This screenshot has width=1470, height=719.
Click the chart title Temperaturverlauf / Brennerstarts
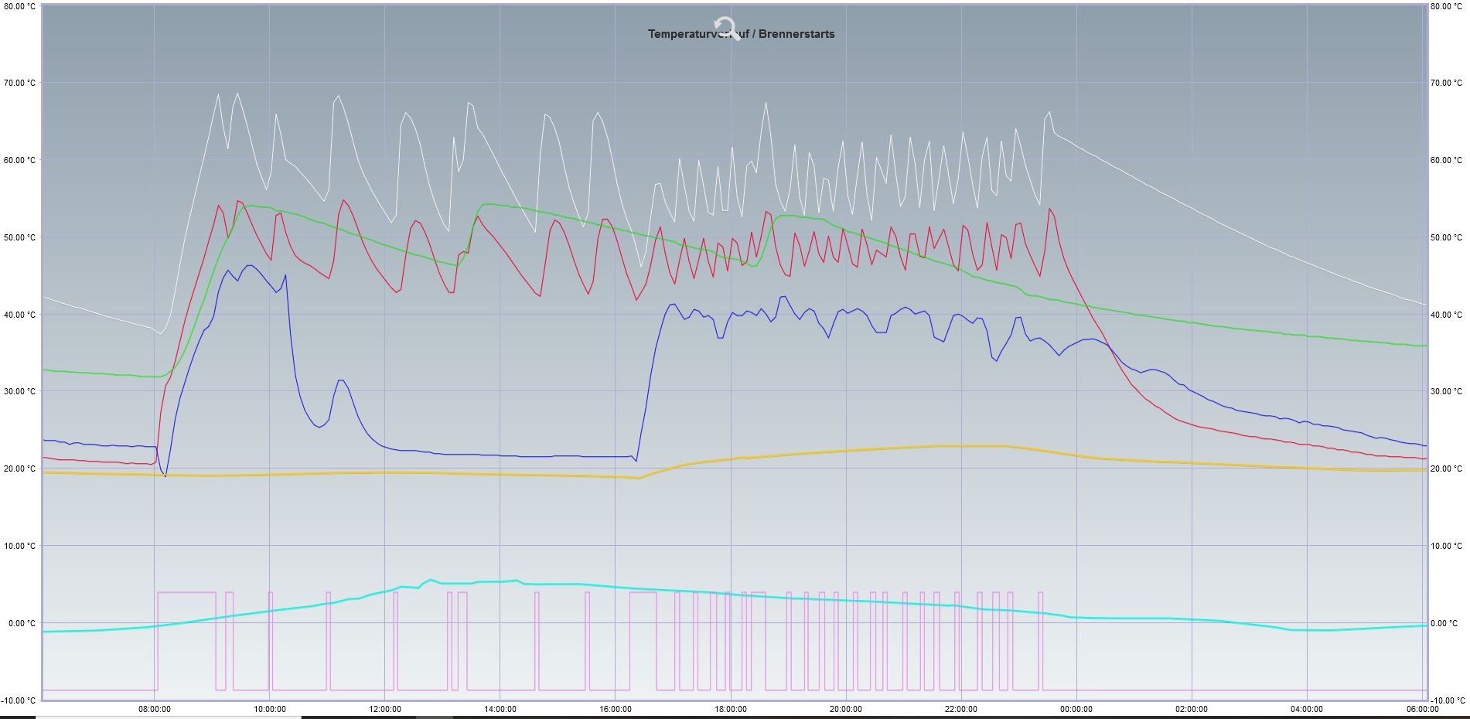(x=741, y=34)
